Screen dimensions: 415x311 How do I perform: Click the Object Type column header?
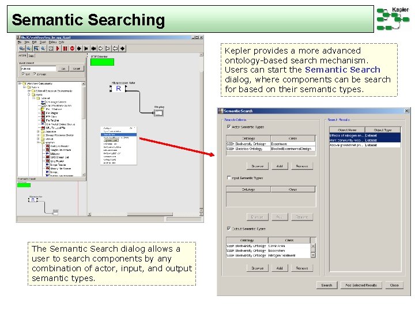tap(383, 130)
